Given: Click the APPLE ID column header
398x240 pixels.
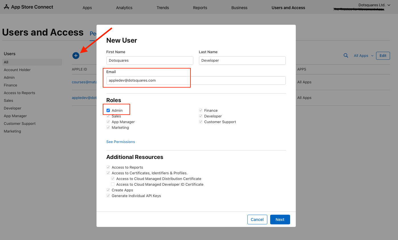Looking at the screenshot, I should tap(79, 69).
